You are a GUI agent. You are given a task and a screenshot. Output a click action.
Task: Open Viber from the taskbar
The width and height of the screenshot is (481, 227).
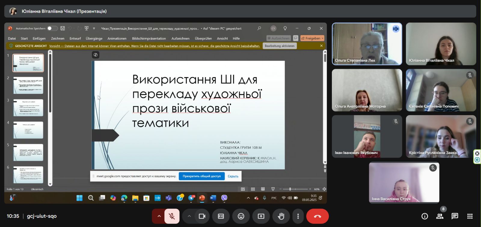(x=224, y=198)
